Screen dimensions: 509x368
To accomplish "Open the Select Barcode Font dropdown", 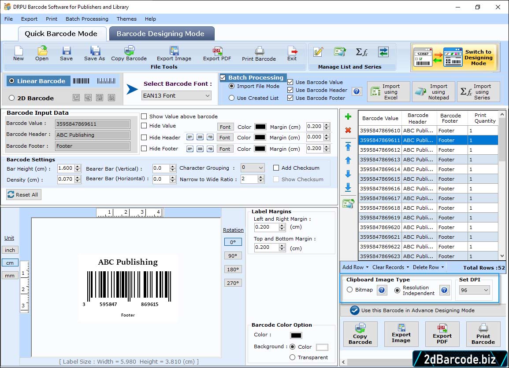I will [177, 95].
